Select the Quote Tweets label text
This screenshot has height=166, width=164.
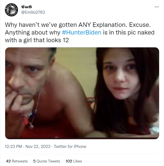coord(48,161)
